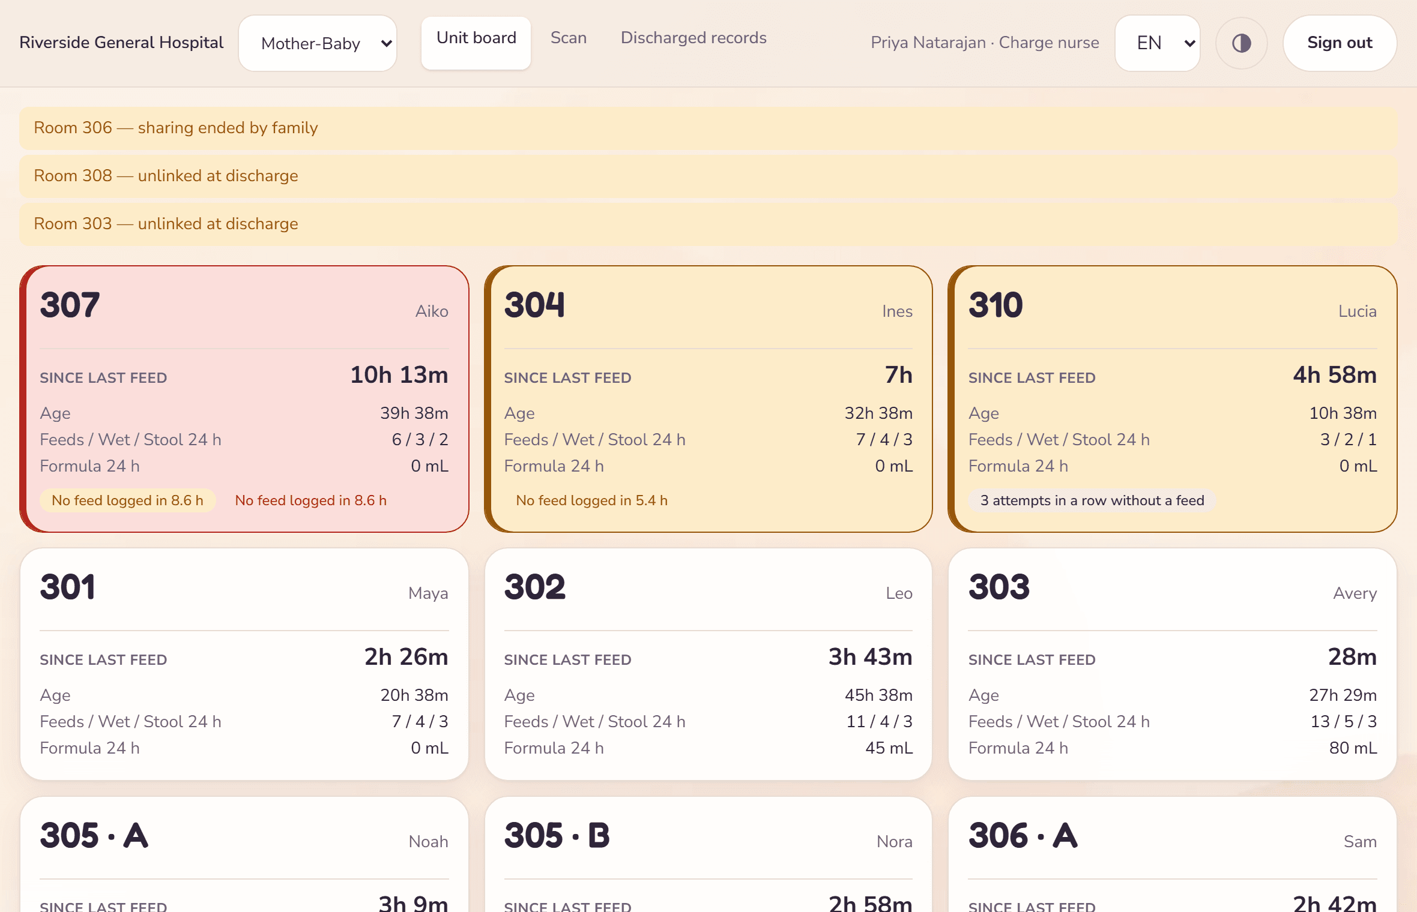The image size is (1417, 912).
Task: Open the room 305 · B Nora card
Action: pyautogui.click(x=708, y=854)
